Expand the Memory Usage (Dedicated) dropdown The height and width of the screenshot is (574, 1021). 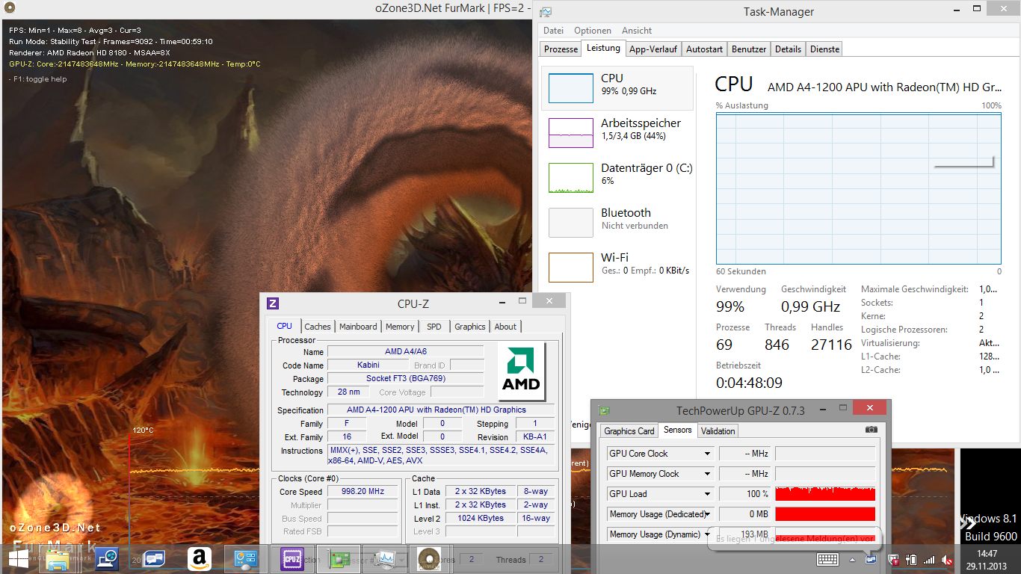[707, 514]
